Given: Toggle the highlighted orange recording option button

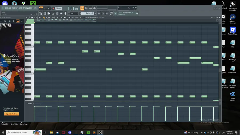Looking at the screenshot, I should click(x=82, y=8).
